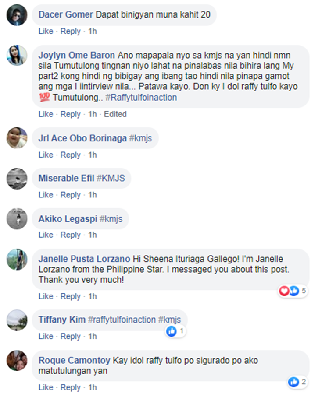
Task: Click Tiffany Kim's avatar
Action: click(x=17, y=320)
